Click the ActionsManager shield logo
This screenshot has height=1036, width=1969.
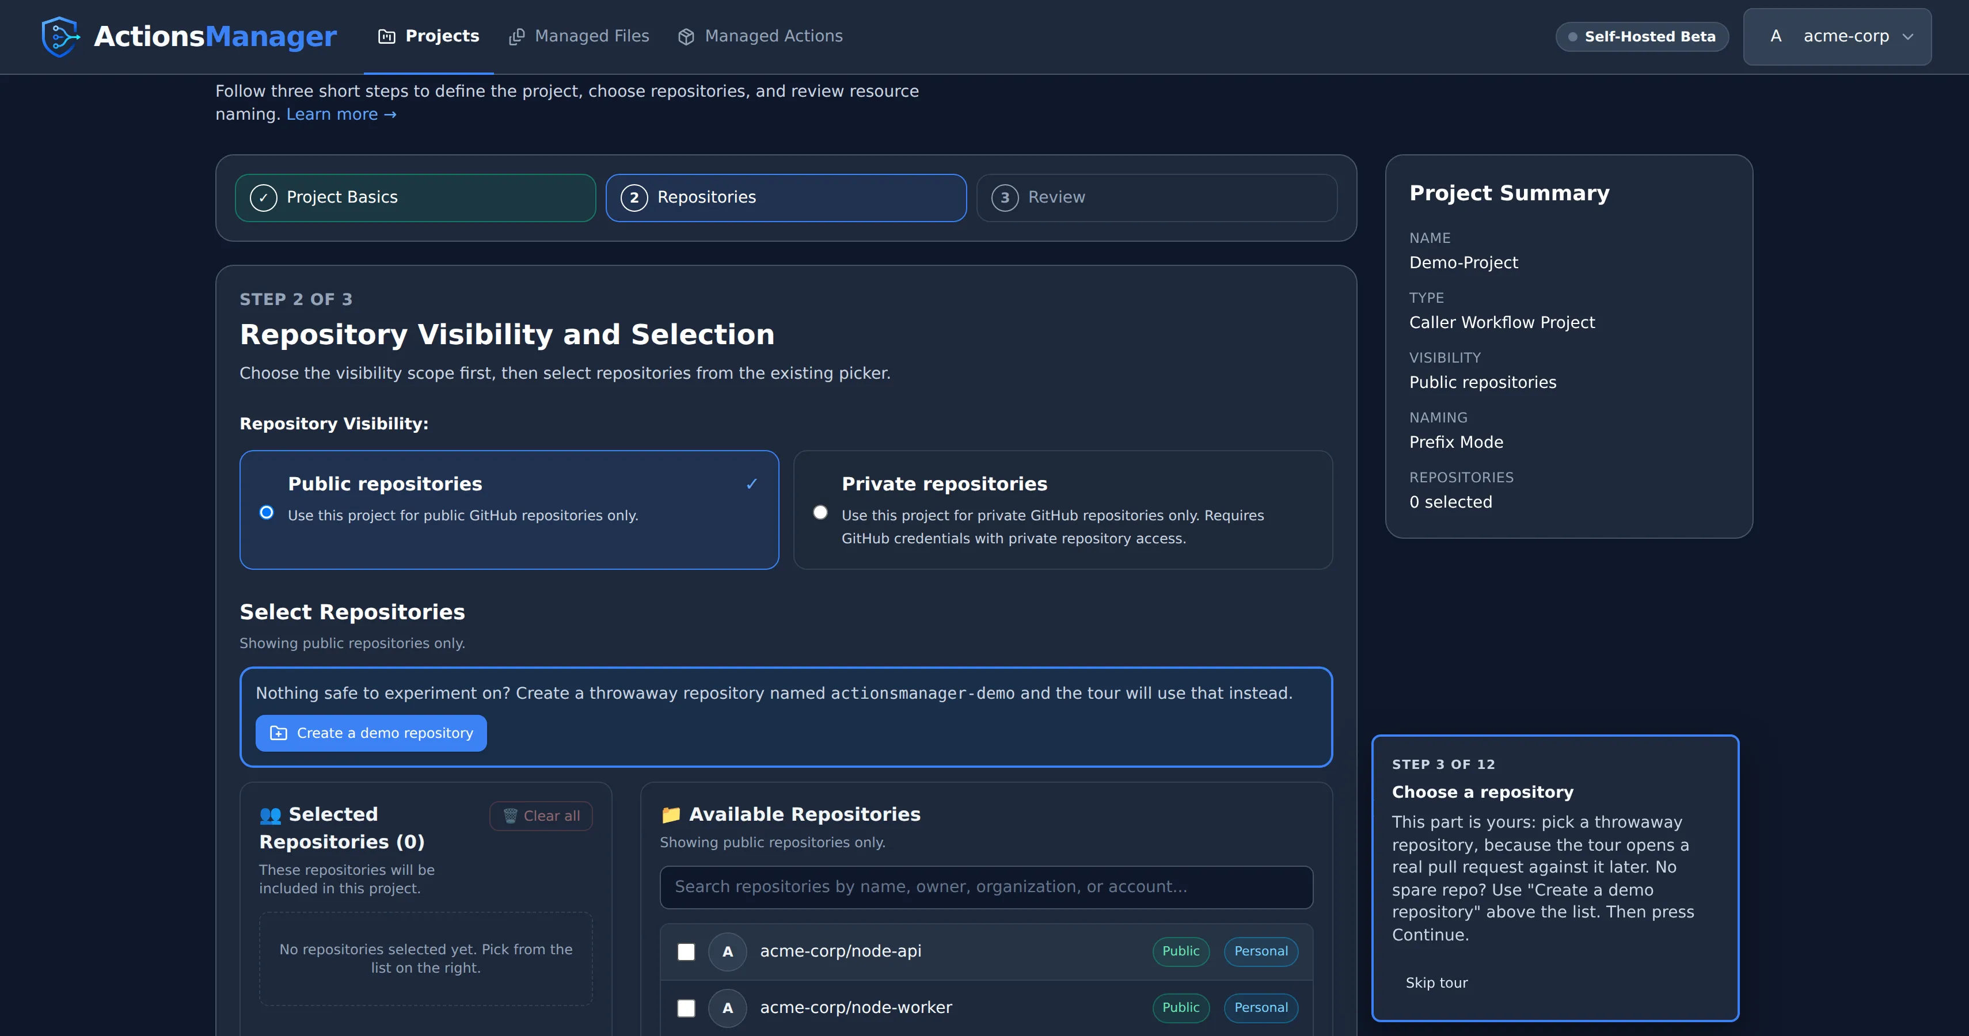(60, 37)
